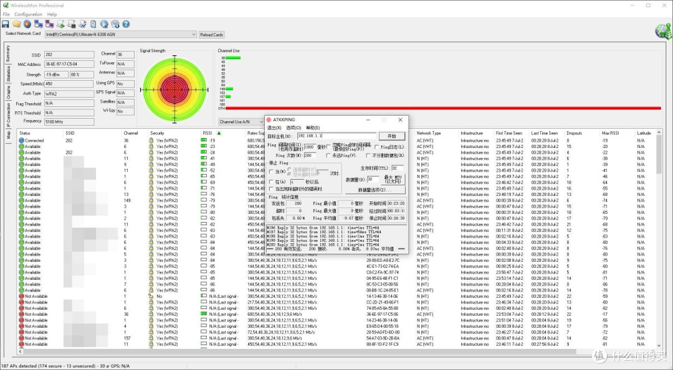Image resolution: width=673 pixels, height=370 pixels.
Task: Enable the Ping日志(L) checkbox
Action: click(x=376, y=147)
